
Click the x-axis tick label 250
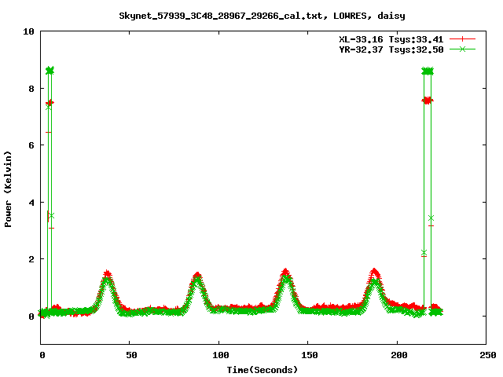[488, 355]
